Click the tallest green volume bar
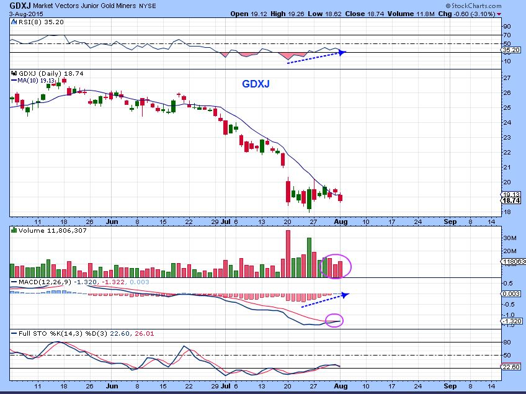The height and width of the screenshot is (394, 526). tap(309, 257)
